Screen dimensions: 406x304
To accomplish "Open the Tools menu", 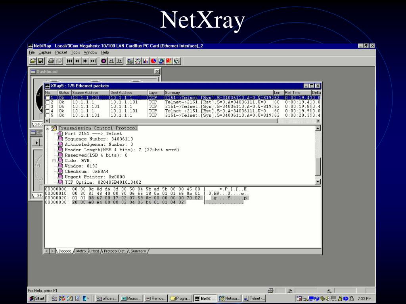I will [x=75, y=53].
